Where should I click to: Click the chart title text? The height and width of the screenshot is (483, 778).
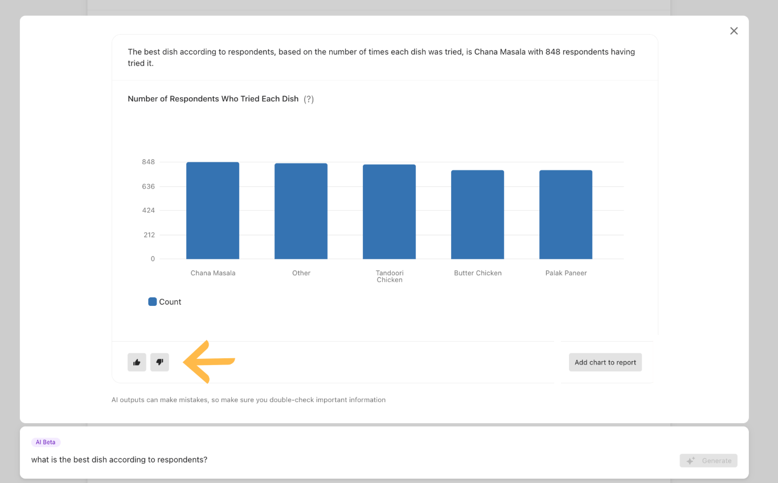tap(213, 99)
